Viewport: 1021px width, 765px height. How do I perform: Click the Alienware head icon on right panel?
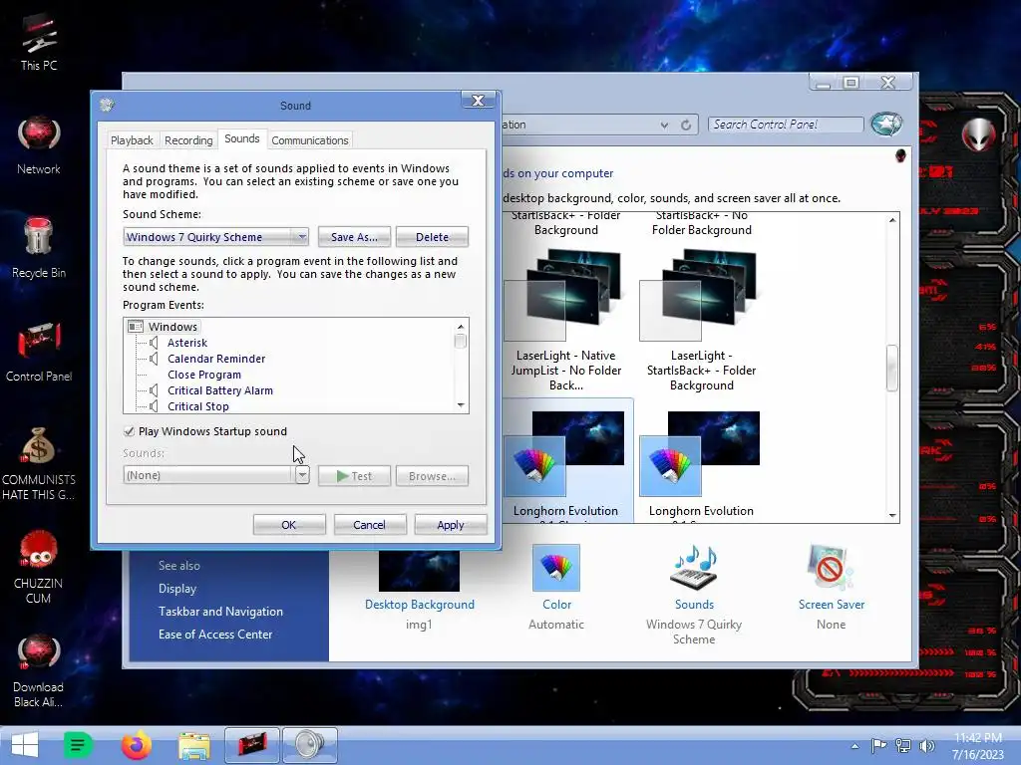click(x=978, y=134)
